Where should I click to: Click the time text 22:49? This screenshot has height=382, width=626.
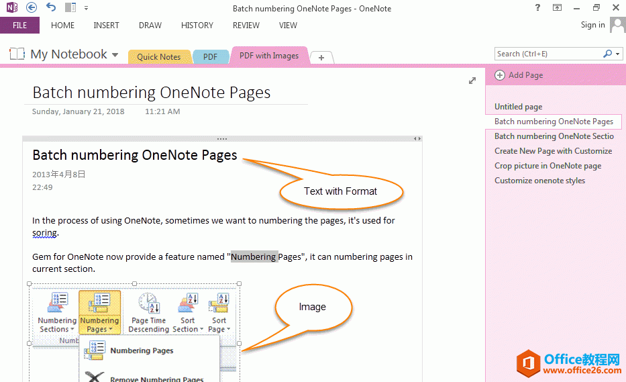click(x=42, y=187)
